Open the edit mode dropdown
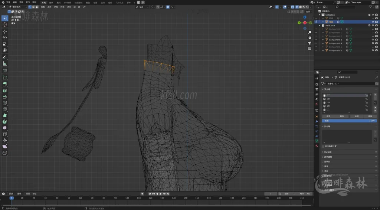Viewport: 380px width, 210px height. [18, 7]
